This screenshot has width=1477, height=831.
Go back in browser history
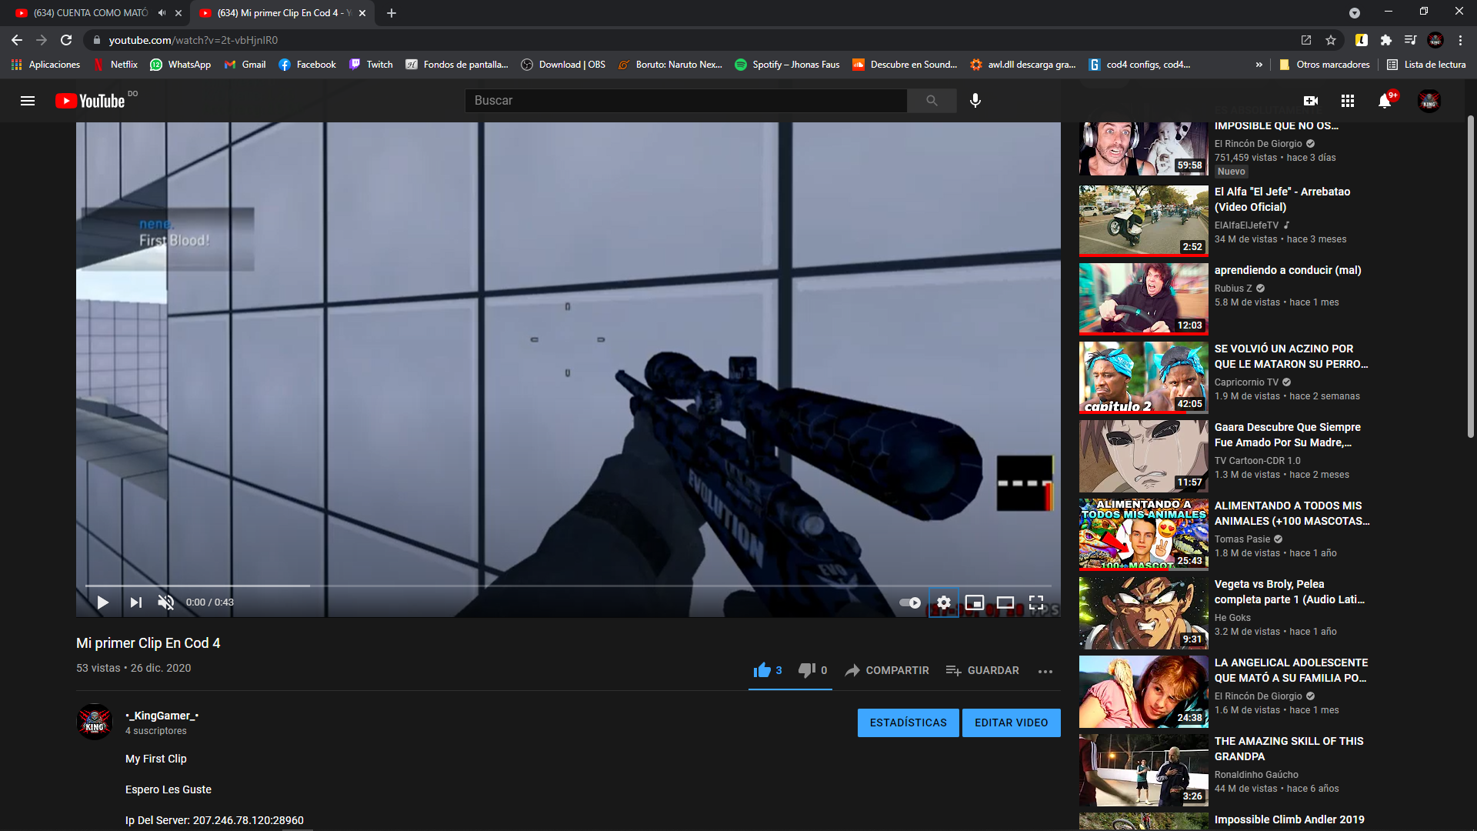coord(17,40)
